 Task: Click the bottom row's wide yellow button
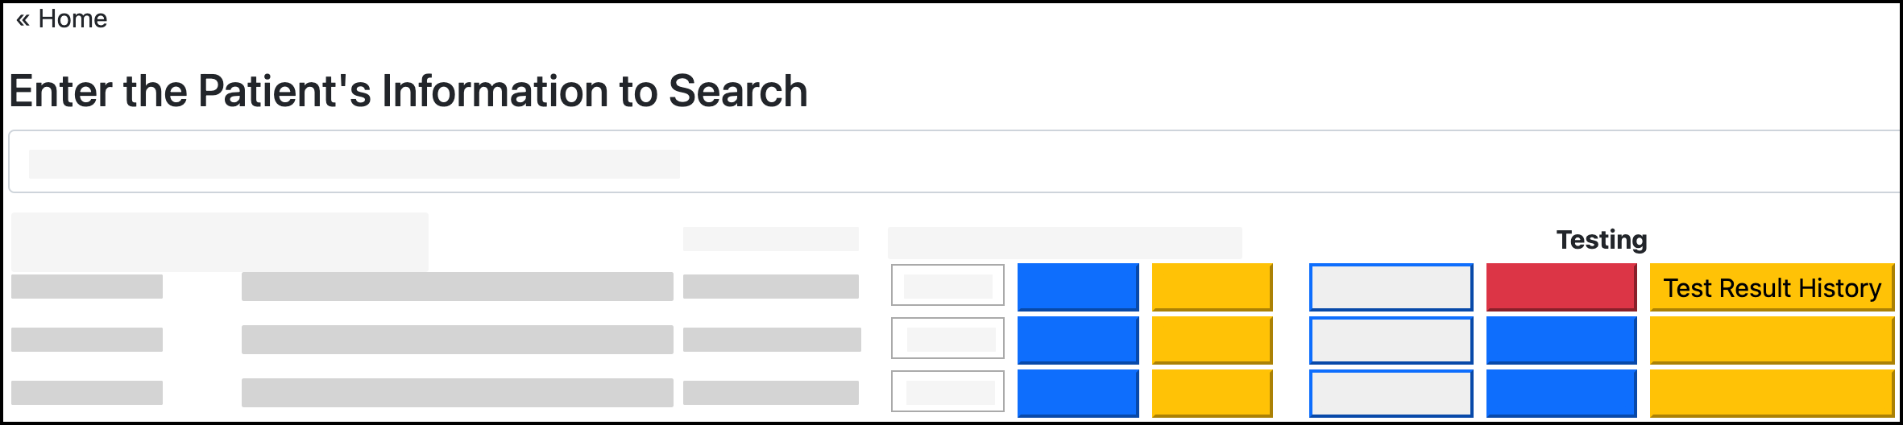[1771, 394]
